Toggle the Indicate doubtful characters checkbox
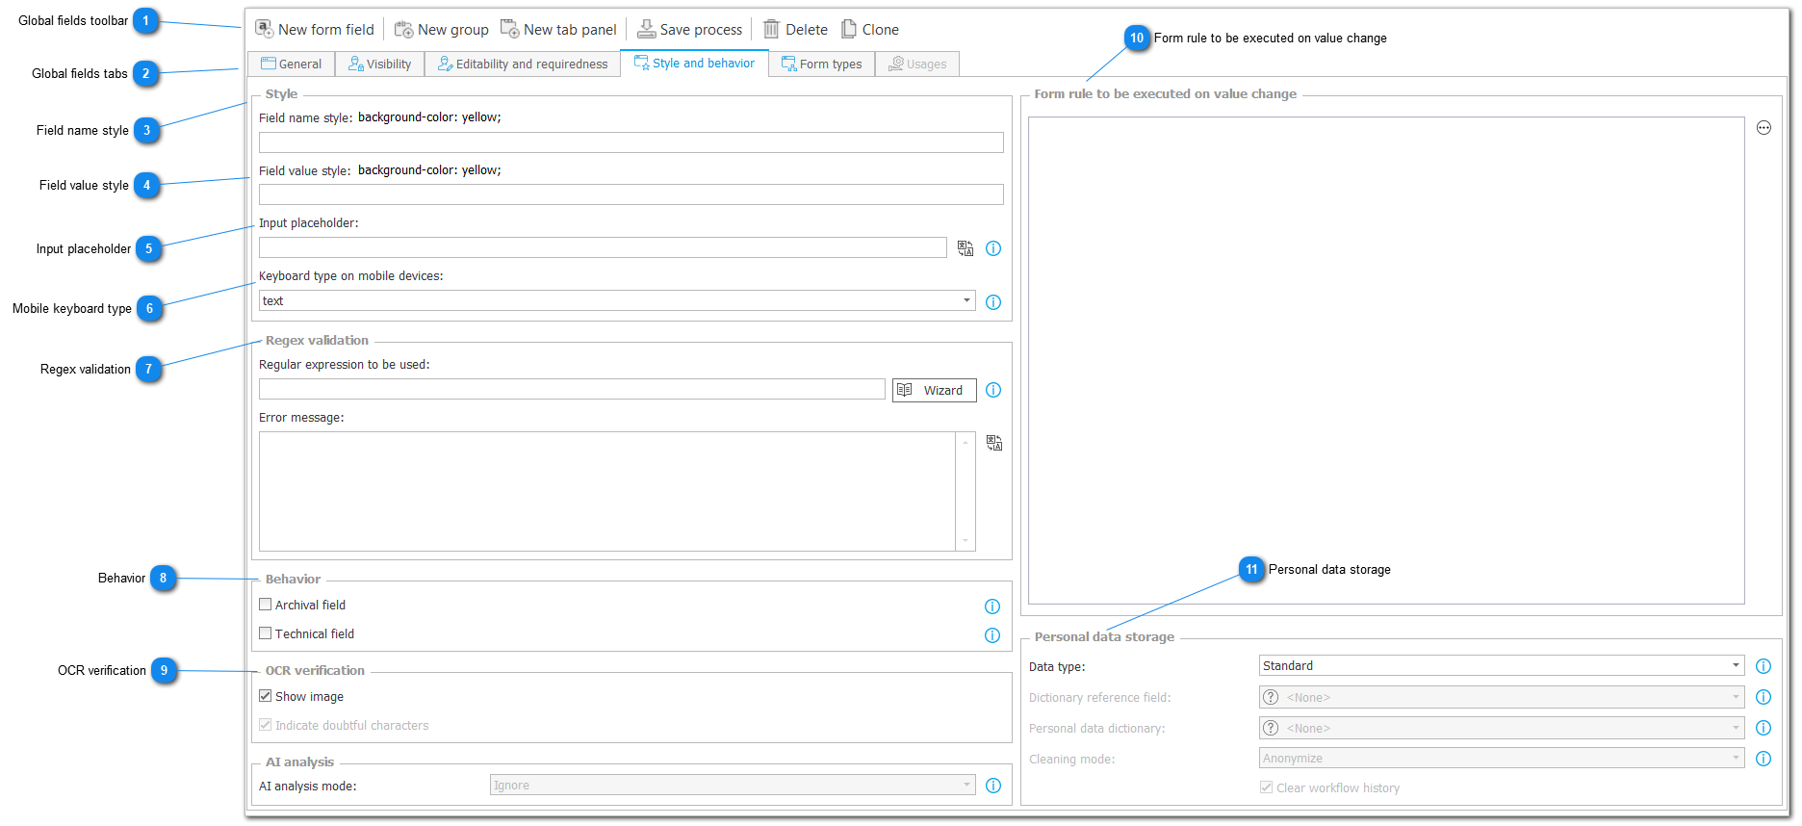Viewport: 1802px width, 826px height. 266,725
